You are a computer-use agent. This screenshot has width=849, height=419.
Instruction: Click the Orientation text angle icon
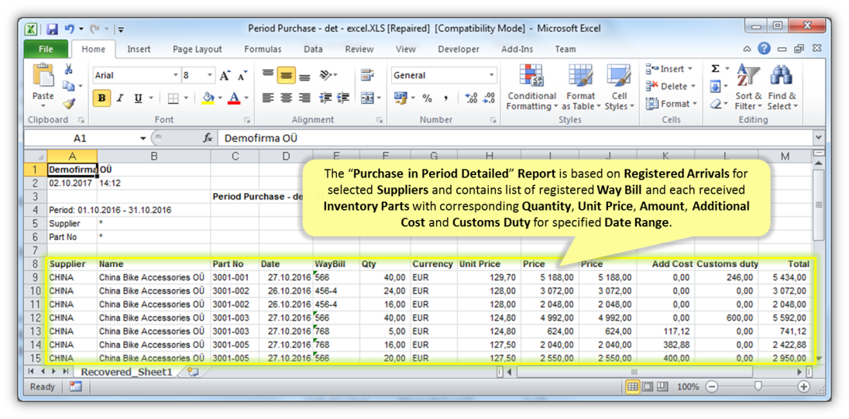click(x=326, y=75)
